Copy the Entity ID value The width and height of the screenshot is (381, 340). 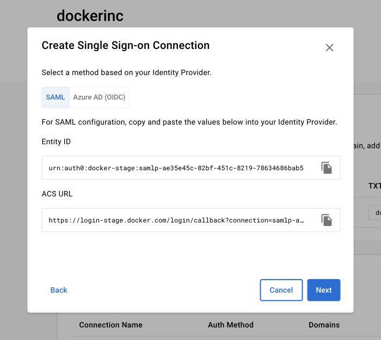[x=327, y=168]
